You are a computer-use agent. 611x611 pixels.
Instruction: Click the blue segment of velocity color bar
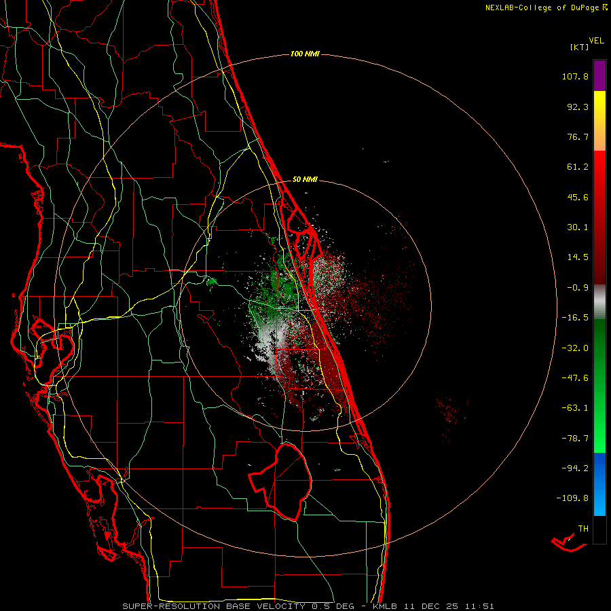click(599, 484)
